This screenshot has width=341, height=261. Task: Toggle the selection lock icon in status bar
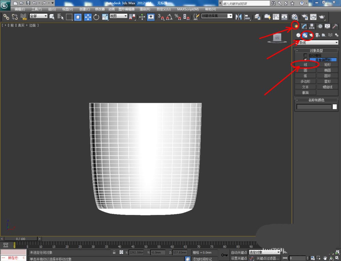[x=114, y=252]
